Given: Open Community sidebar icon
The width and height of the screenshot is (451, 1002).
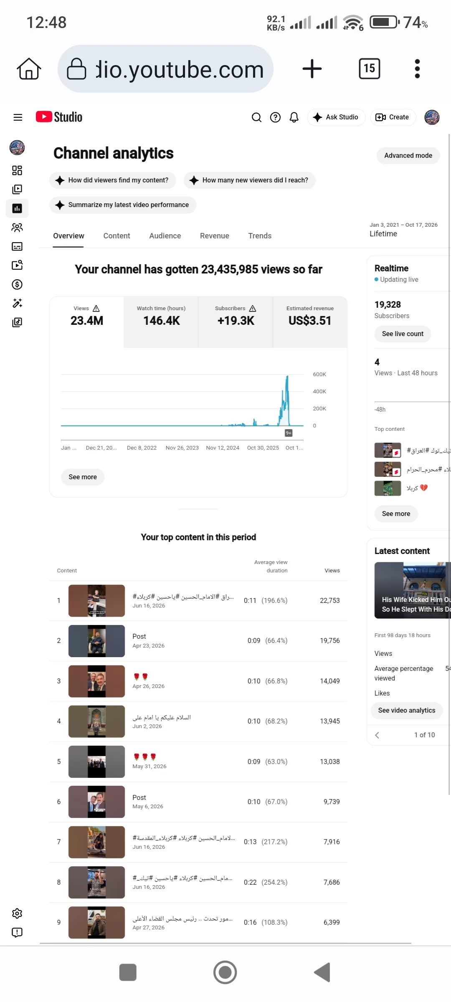Looking at the screenshot, I should pos(17,228).
